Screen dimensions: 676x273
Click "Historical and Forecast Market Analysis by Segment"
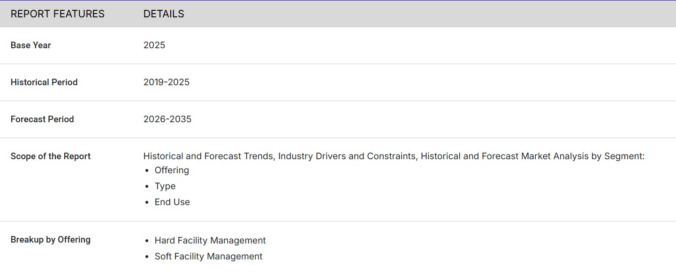click(x=532, y=156)
